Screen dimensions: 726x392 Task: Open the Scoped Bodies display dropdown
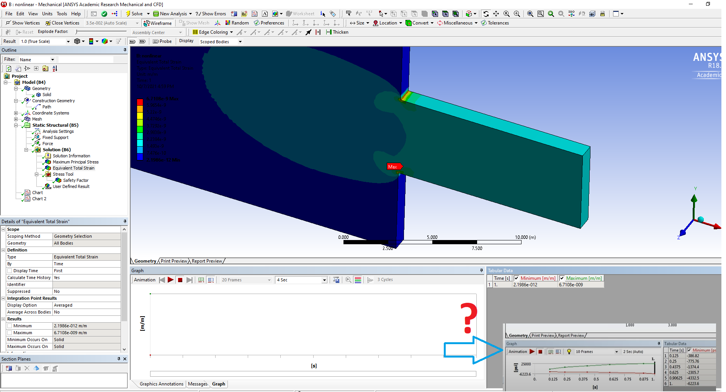click(x=240, y=42)
